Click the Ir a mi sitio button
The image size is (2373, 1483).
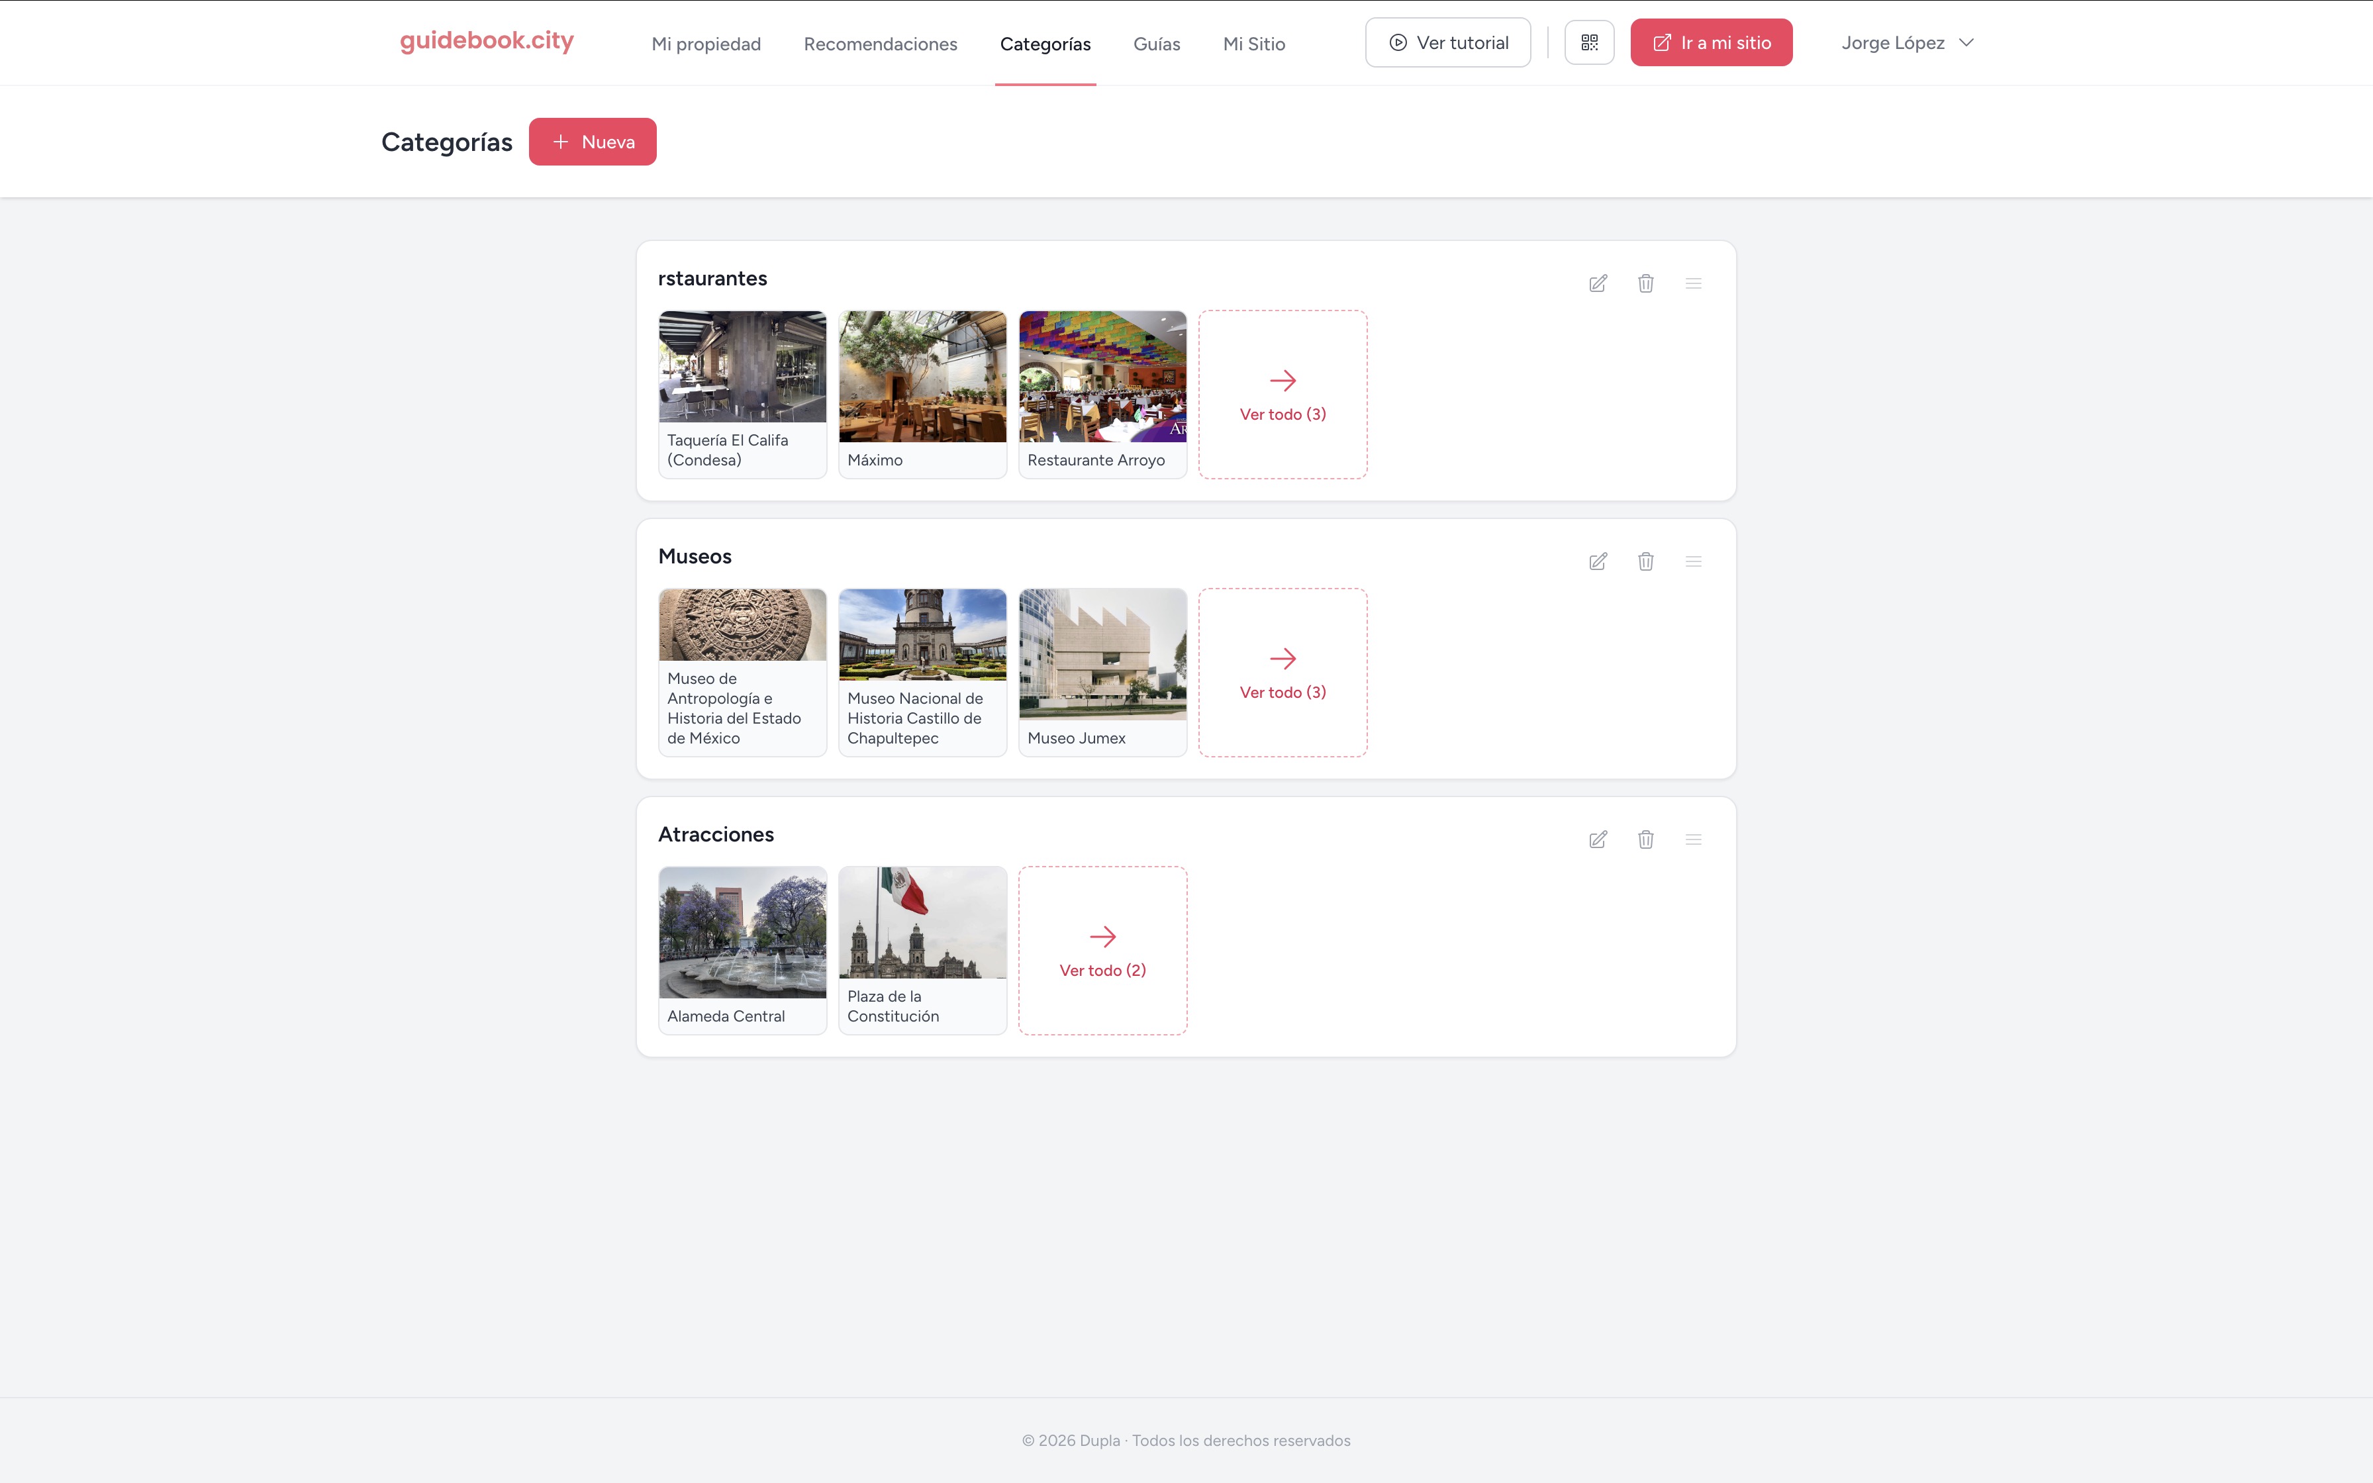click(1711, 42)
